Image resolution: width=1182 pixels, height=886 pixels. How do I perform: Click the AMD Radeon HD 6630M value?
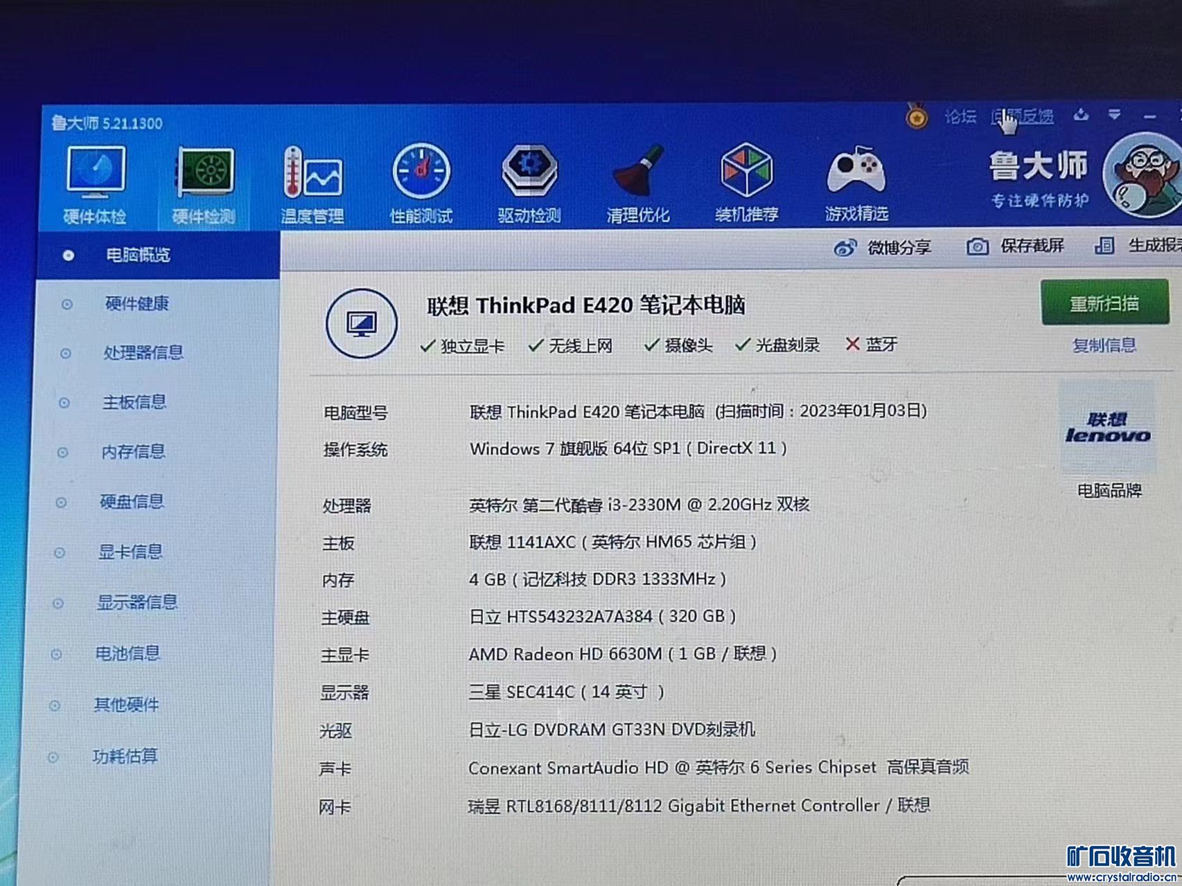click(x=622, y=654)
